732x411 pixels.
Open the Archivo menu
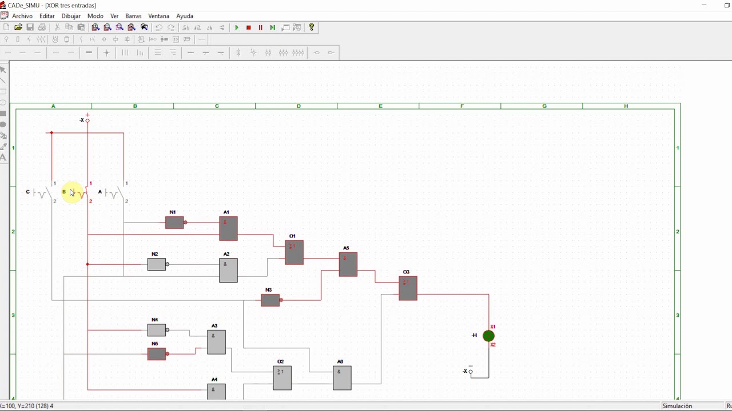tap(22, 16)
